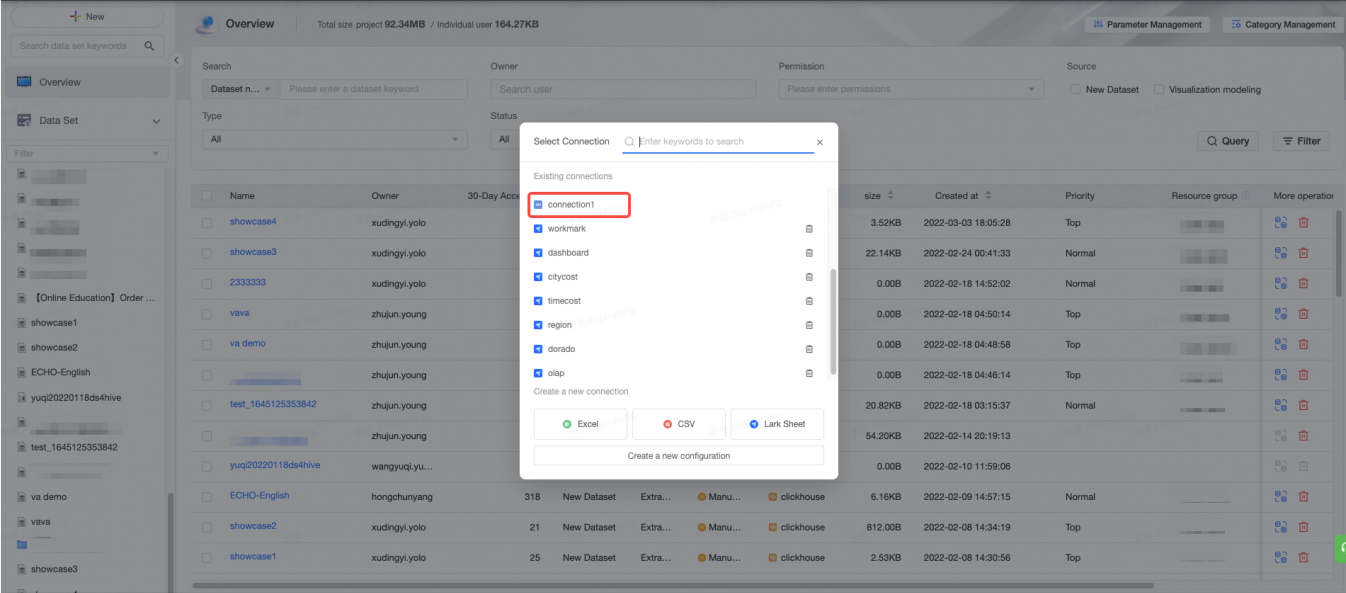Click the horizontal table scrollbar
Screen dimensions: 1346x593
pyautogui.click(x=673, y=585)
